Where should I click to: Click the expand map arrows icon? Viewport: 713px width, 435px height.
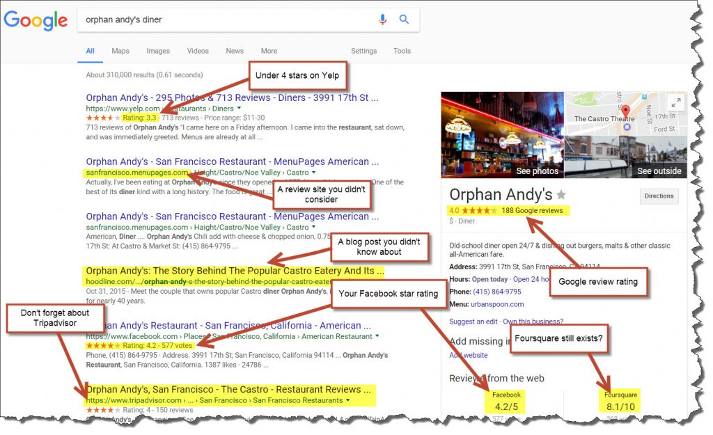coord(676,103)
